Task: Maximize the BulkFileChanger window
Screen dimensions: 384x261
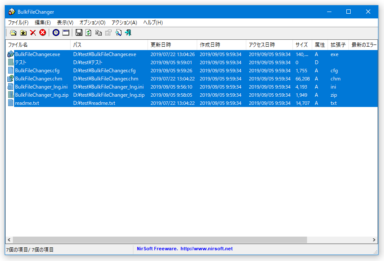Action: coord(349,12)
